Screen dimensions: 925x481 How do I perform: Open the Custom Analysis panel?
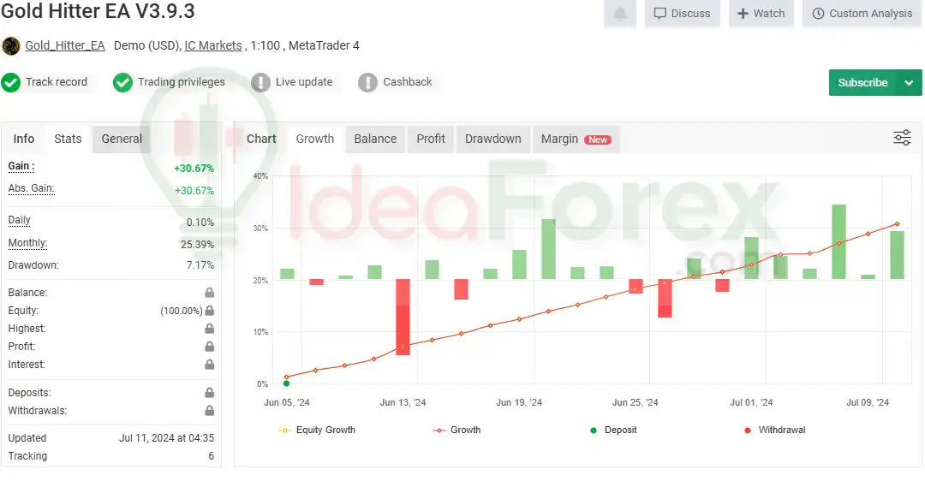pyautogui.click(x=862, y=14)
